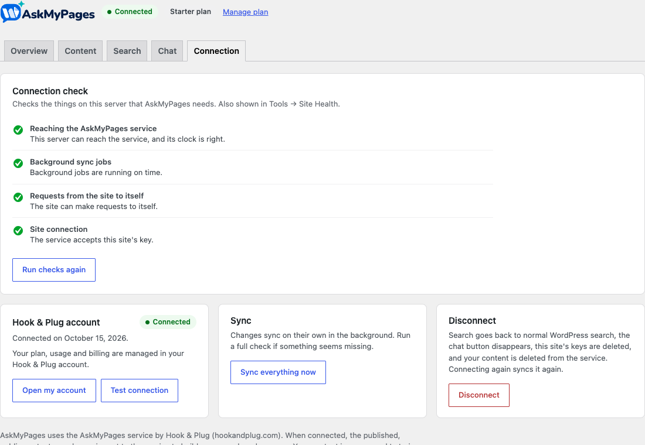Click the green check icon beside Background sync jobs

18,163
